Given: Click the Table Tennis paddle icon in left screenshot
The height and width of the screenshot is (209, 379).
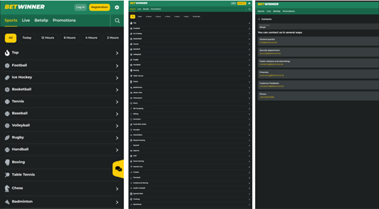Looking at the screenshot, I should pos(7,175).
